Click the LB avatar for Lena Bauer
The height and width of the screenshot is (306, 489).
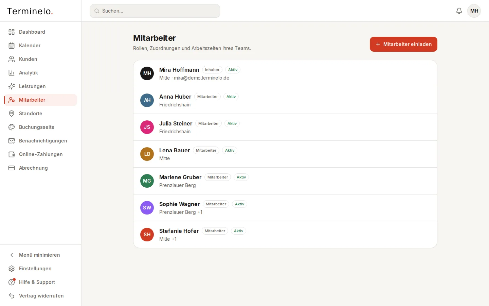coord(147,154)
